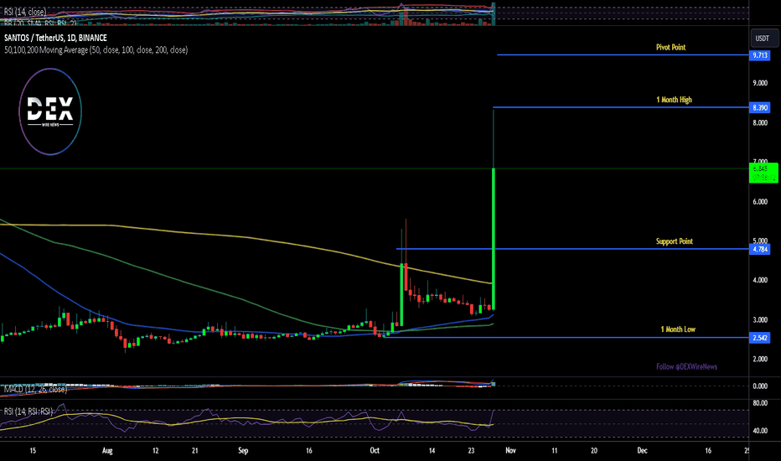781x461 pixels.
Task: Click the 6.000 price axis value
Action: (760, 202)
